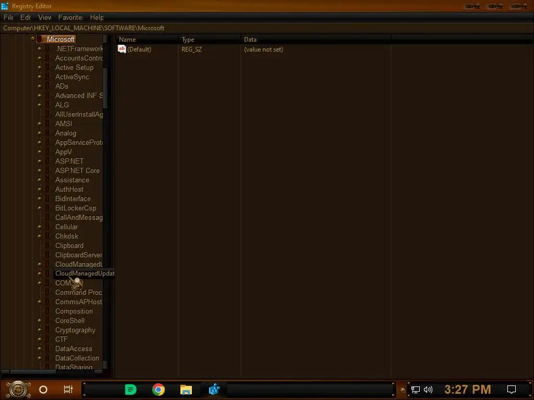Select the Microsoft key folder icon
The height and width of the screenshot is (400, 534).
[x=40, y=39]
